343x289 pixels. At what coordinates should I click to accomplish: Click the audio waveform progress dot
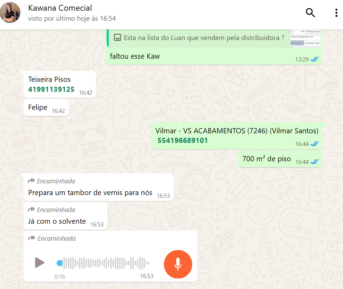coord(59,263)
